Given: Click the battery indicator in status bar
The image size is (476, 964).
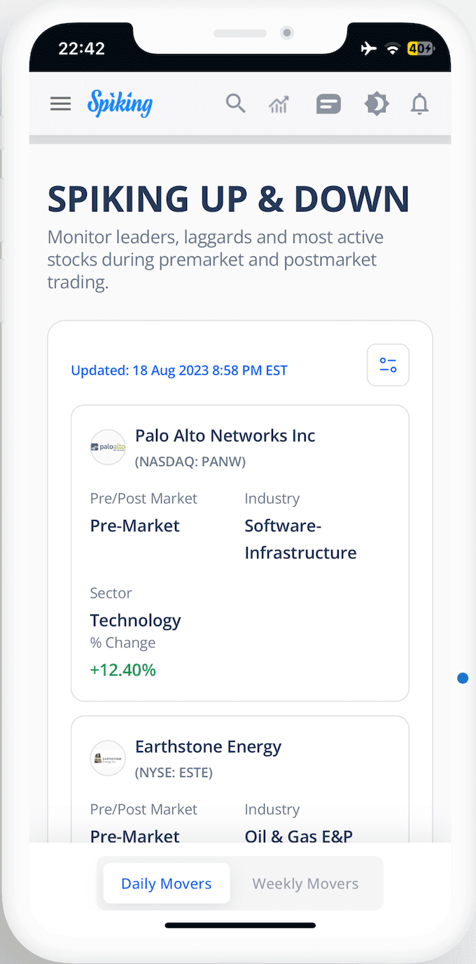Looking at the screenshot, I should click(x=421, y=48).
